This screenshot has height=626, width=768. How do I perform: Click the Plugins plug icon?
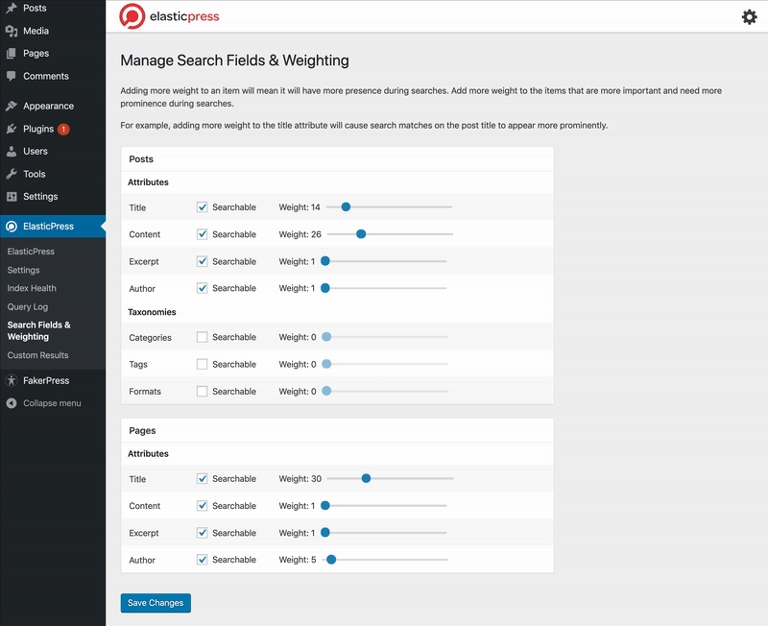(x=12, y=129)
